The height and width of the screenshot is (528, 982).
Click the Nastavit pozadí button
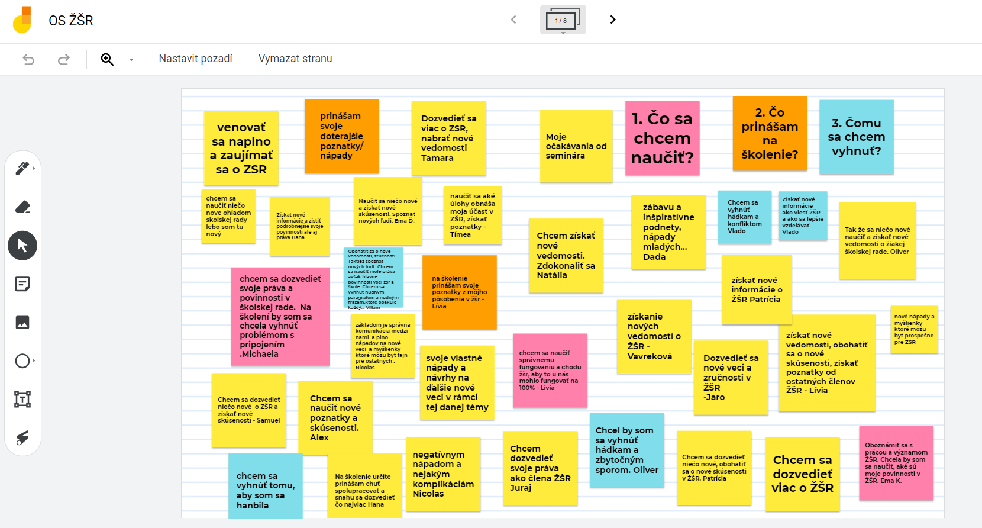point(195,59)
